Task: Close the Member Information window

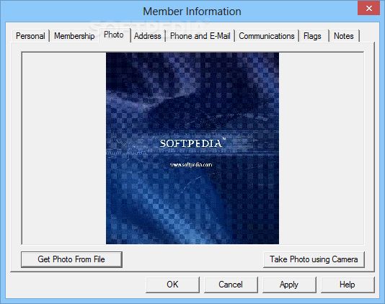Action: pyautogui.click(x=369, y=8)
